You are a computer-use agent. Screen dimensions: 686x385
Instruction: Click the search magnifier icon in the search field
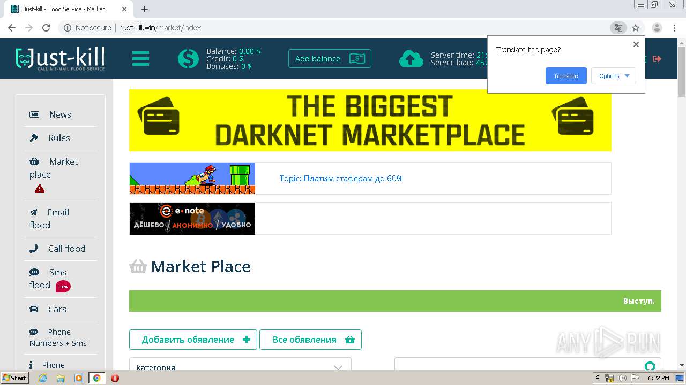click(650, 366)
